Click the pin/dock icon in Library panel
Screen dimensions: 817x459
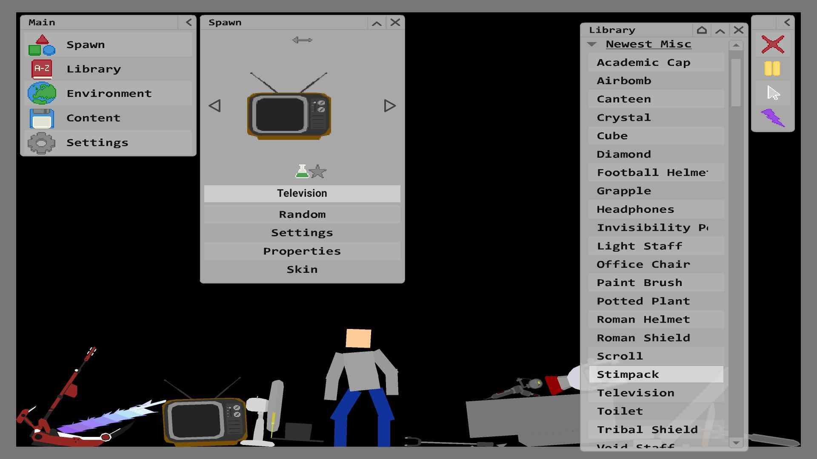[x=702, y=29]
